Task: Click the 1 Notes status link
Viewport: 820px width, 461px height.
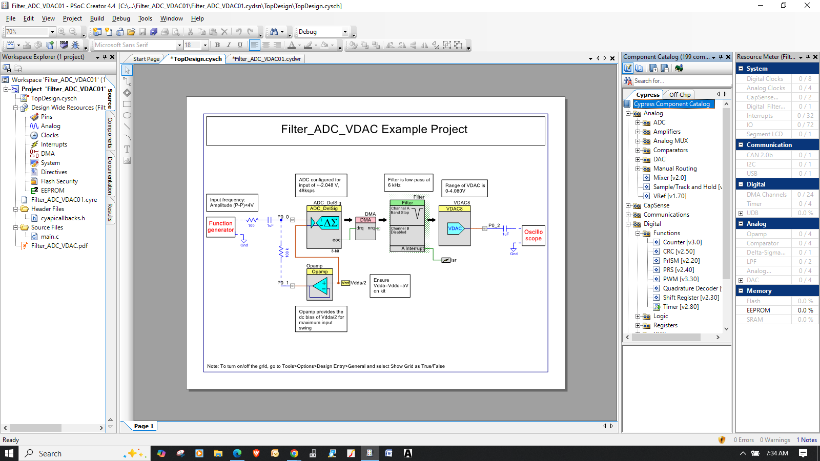Action: coord(807,440)
